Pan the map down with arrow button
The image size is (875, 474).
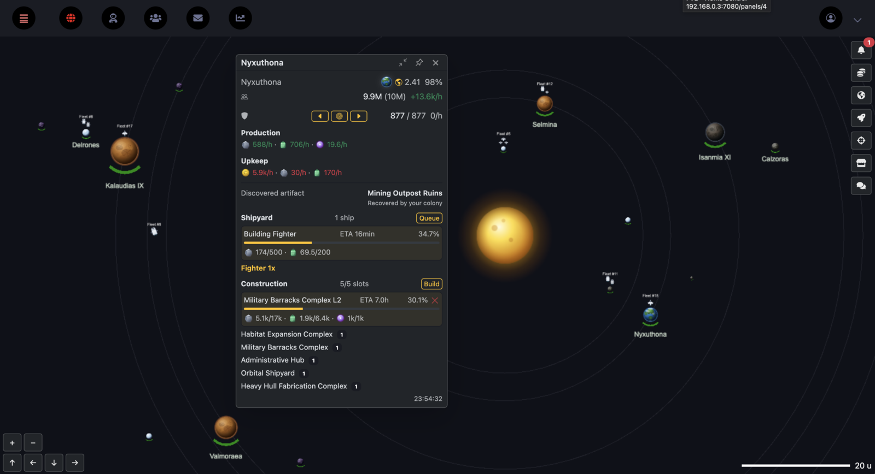pyautogui.click(x=54, y=463)
